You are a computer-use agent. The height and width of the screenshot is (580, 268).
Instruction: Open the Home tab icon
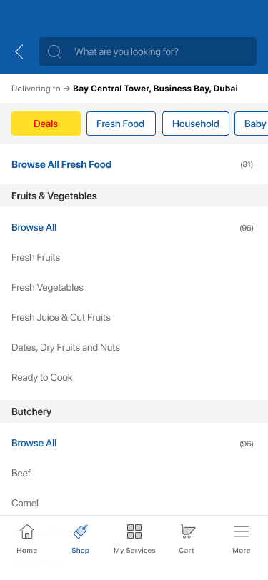[26, 531]
